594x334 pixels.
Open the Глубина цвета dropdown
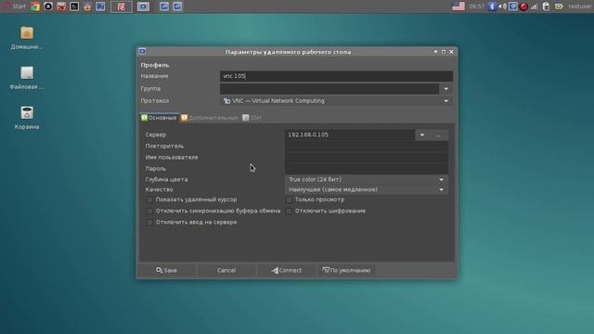click(x=367, y=179)
